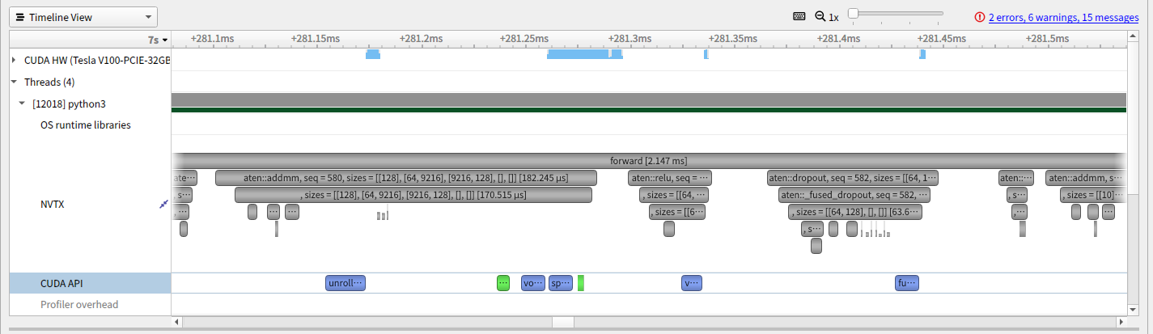Click the forward [2.147 ms] range bar
Screen dimensions: 1153x334
coord(648,160)
